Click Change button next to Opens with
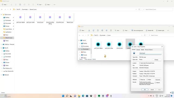 (x=157, y=60)
